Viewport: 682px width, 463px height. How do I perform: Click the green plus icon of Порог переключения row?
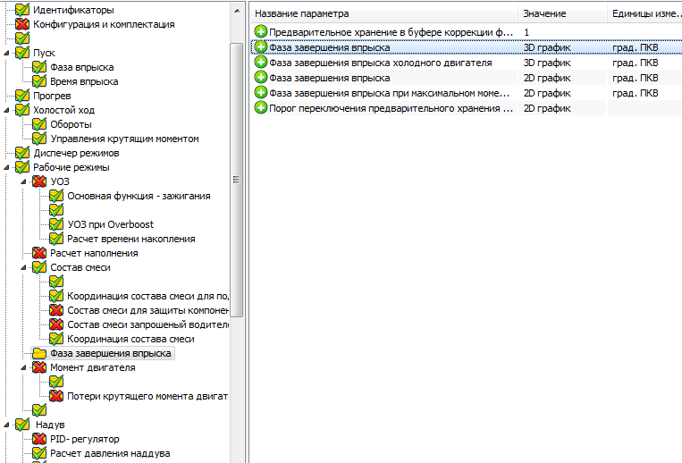(261, 108)
